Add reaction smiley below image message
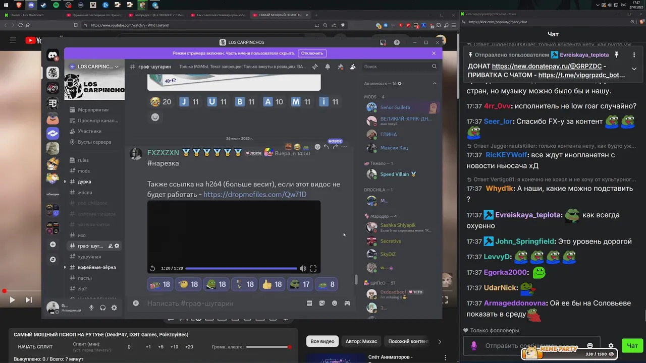The width and height of the screenshot is (646, 363). [x=155, y=117]
